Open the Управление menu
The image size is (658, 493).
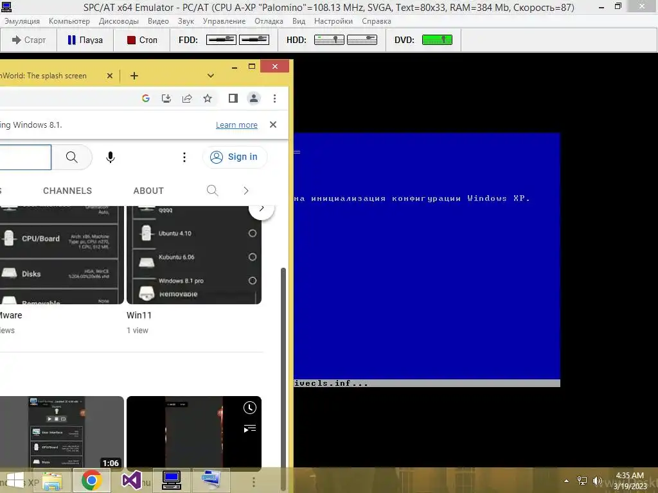224,21
